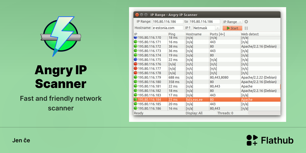Click the 'IP Range - Angry IP Scanner' window title
Image resolution: width=306 pixels, height=153 pixels.
pyautogui.click(x=174, y=15)
